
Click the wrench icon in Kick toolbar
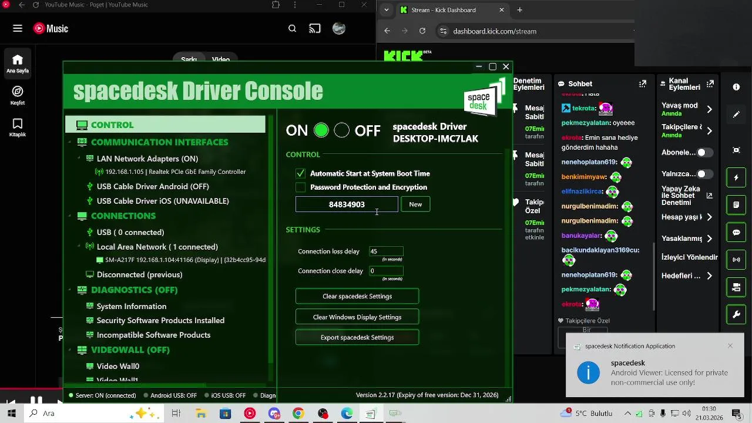point(736,315)
